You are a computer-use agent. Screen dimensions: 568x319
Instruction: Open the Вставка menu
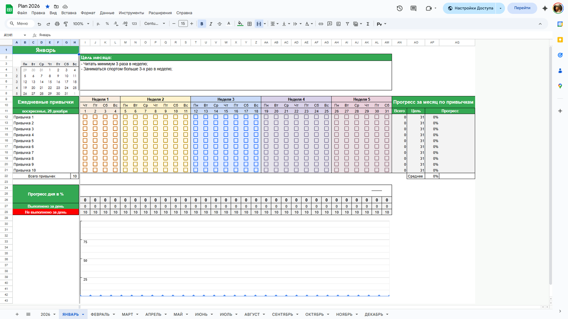(69, 13)
